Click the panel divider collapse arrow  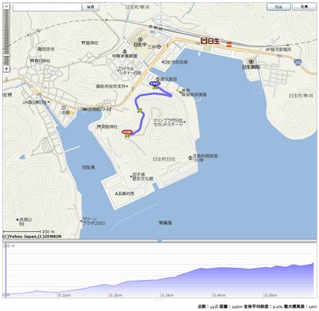159,240
